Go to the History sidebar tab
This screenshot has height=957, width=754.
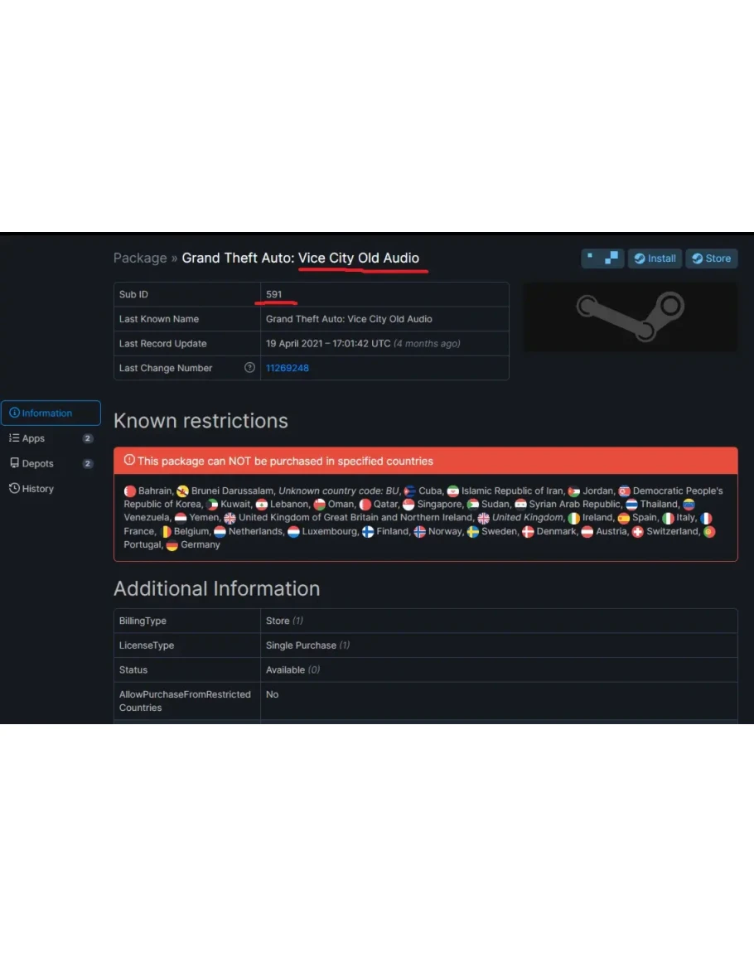[37, 489]
